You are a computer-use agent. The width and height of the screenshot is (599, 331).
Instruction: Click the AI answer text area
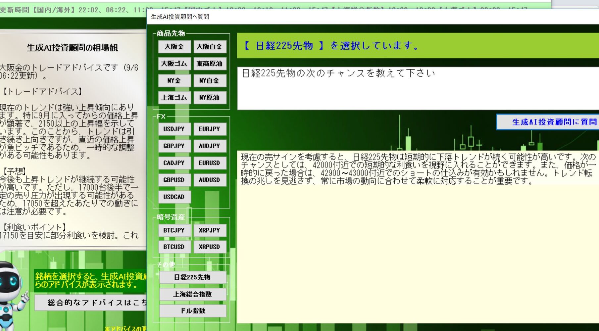pyautogui.click(x=418, y=237)
